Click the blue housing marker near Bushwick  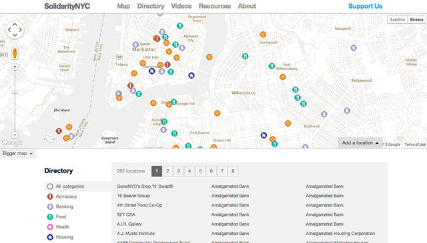coord(264,135)
